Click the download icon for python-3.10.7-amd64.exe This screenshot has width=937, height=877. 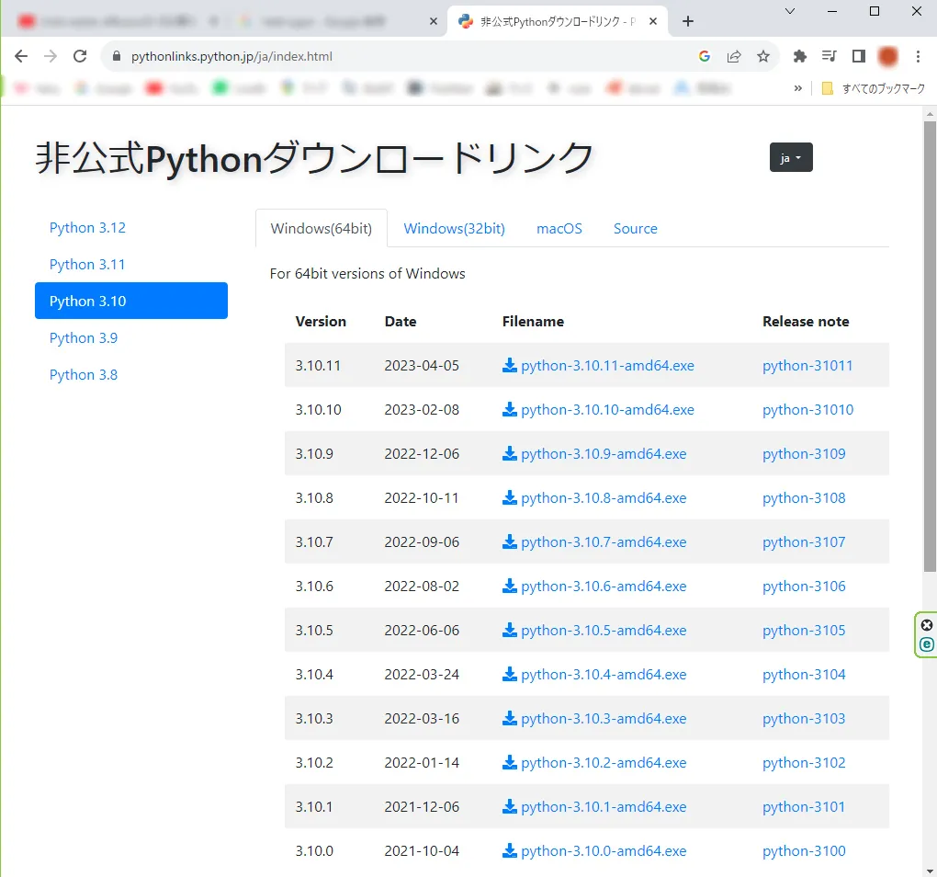pos(509,541)
